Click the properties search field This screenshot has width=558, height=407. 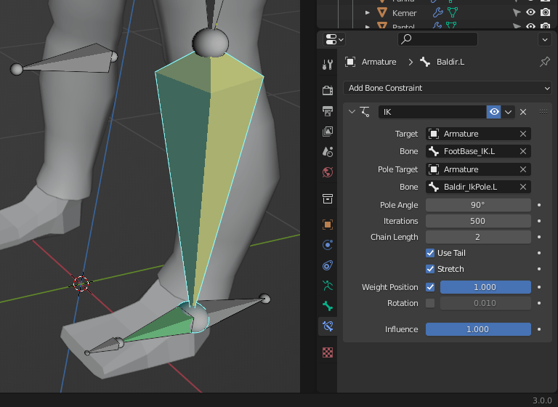[x=437, y=39]
